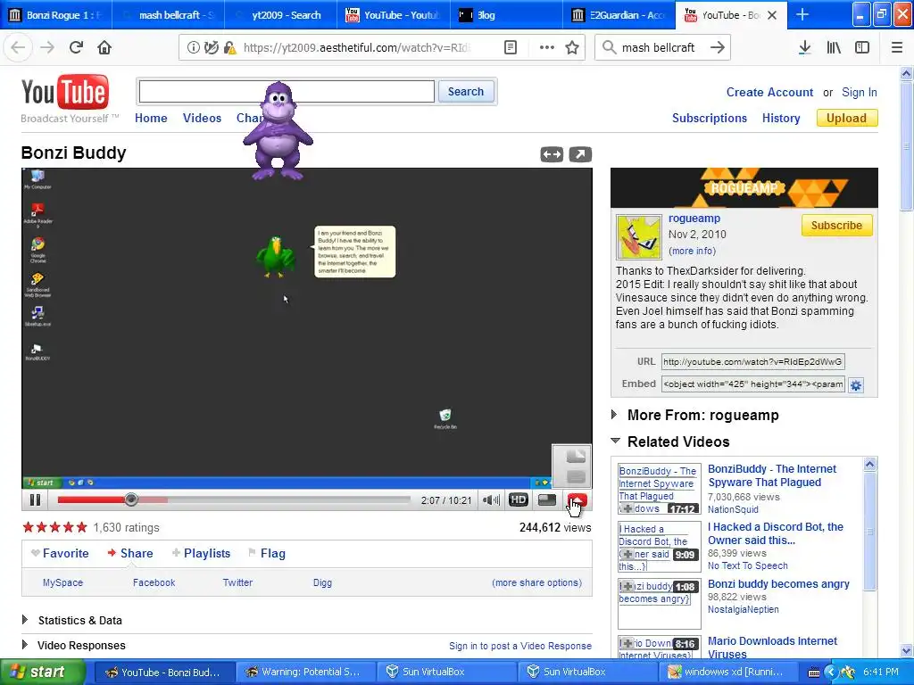Click the rogueamp channel avatar
The height and width of the screenshot is (685, 914).
pyautogui.click(x=639, y=237)
